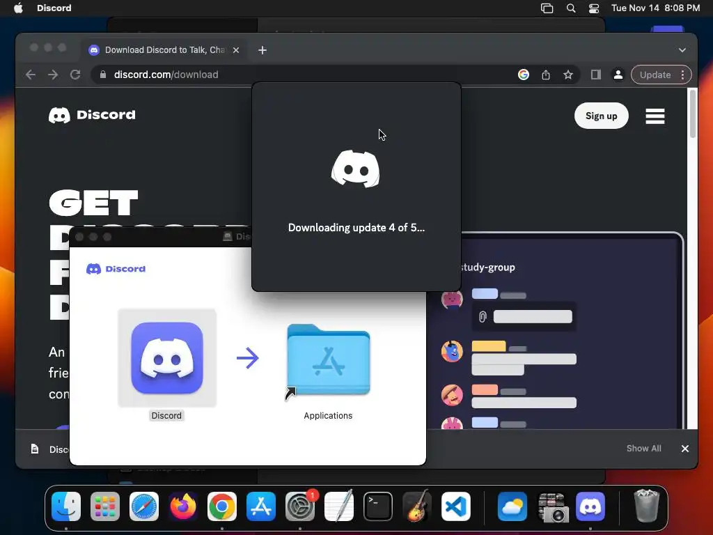Viewport: 713px width, 535px height.
Task: Click the Sign up button
Action: [x=601, y=116]
